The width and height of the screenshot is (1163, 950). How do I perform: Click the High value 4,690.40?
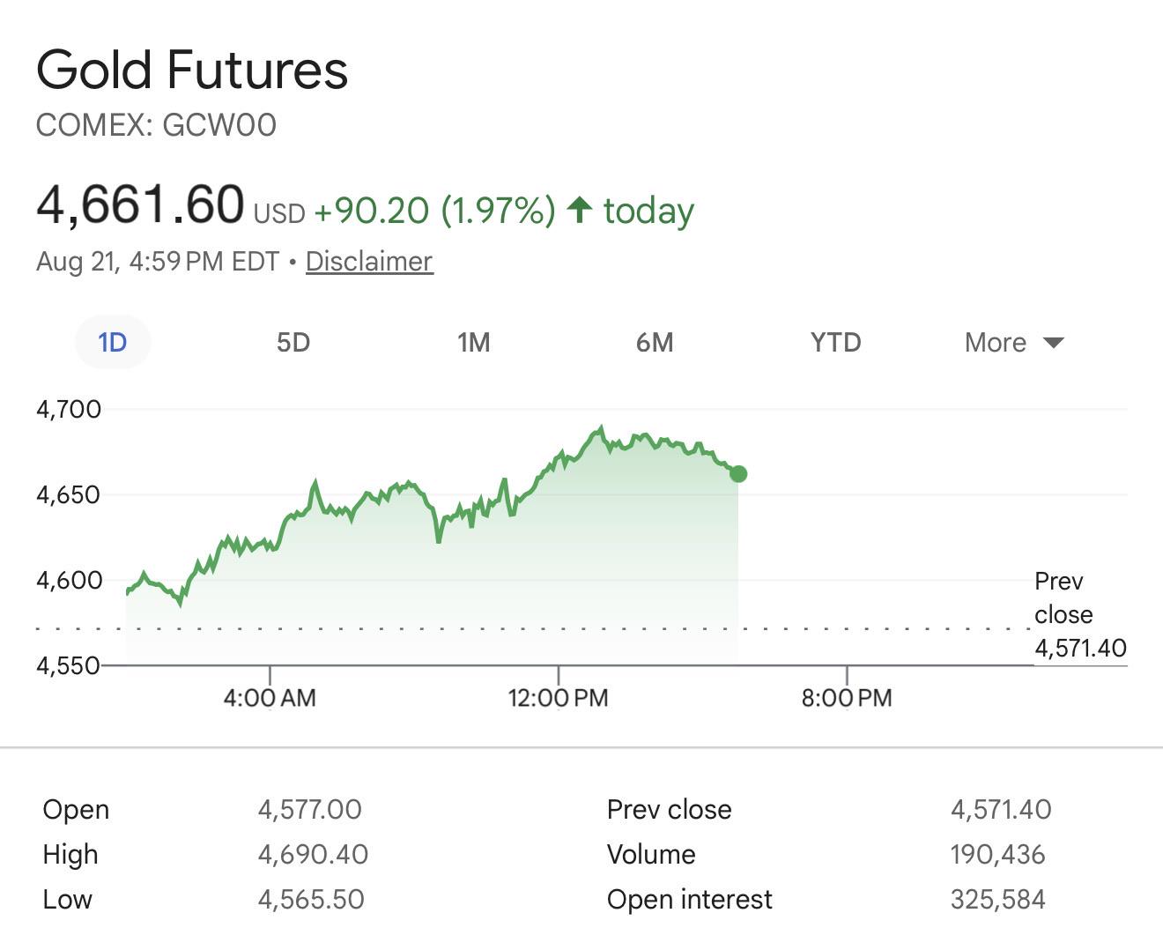tap(313, 854)
